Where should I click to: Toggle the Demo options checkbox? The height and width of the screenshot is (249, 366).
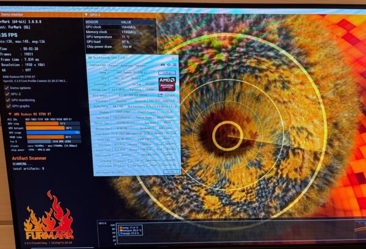coord(7,88)
